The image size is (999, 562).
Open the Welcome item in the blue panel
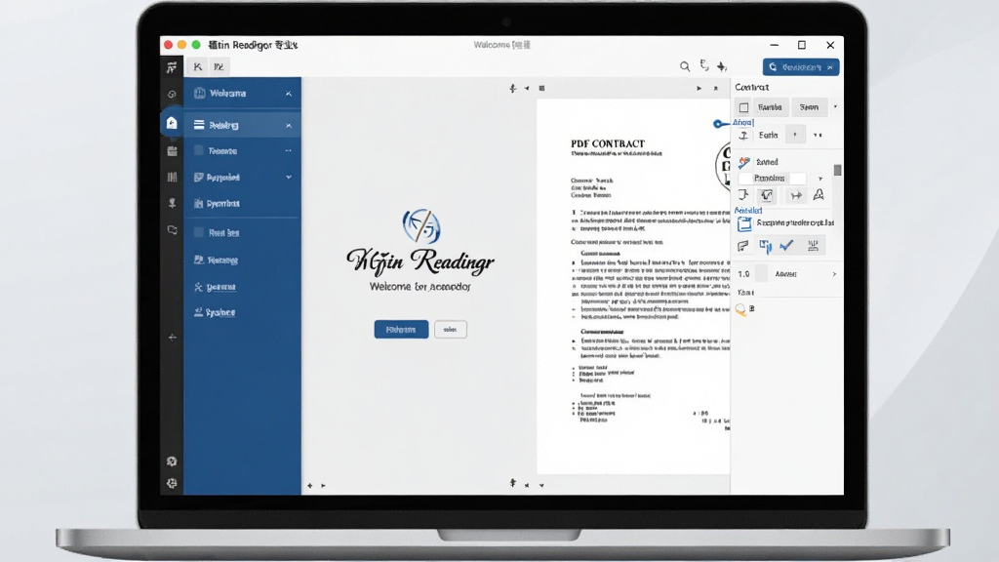pos(242,93)
